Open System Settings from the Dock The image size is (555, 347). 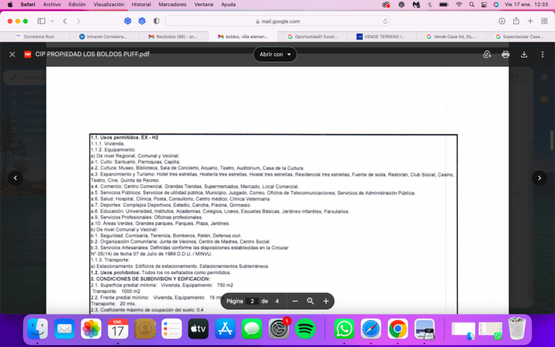[x=279, y=329]
